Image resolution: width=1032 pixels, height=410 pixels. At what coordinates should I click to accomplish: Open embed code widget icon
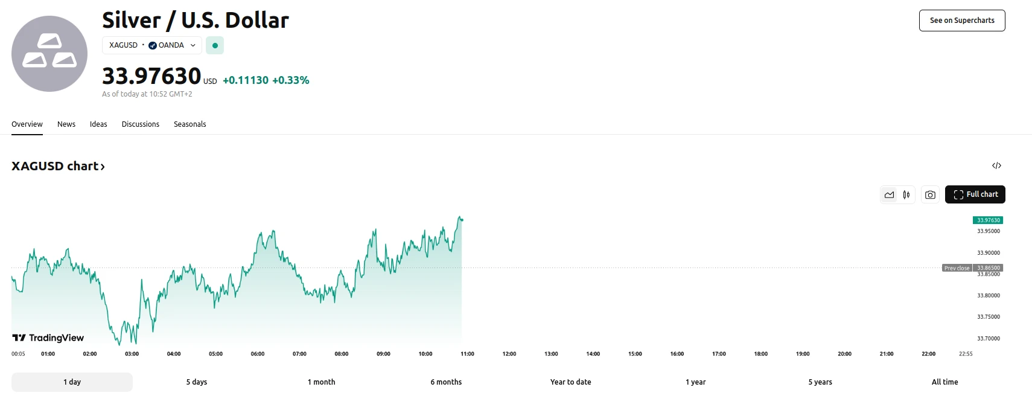[x=996, y=165]
